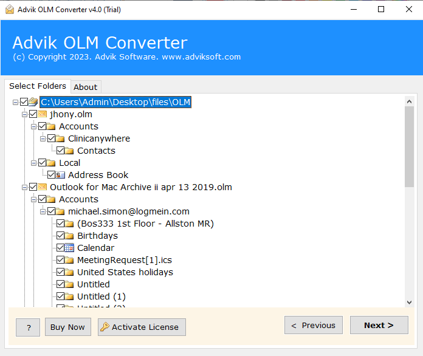Click the Advik envelope app icon in title bar

10,10
